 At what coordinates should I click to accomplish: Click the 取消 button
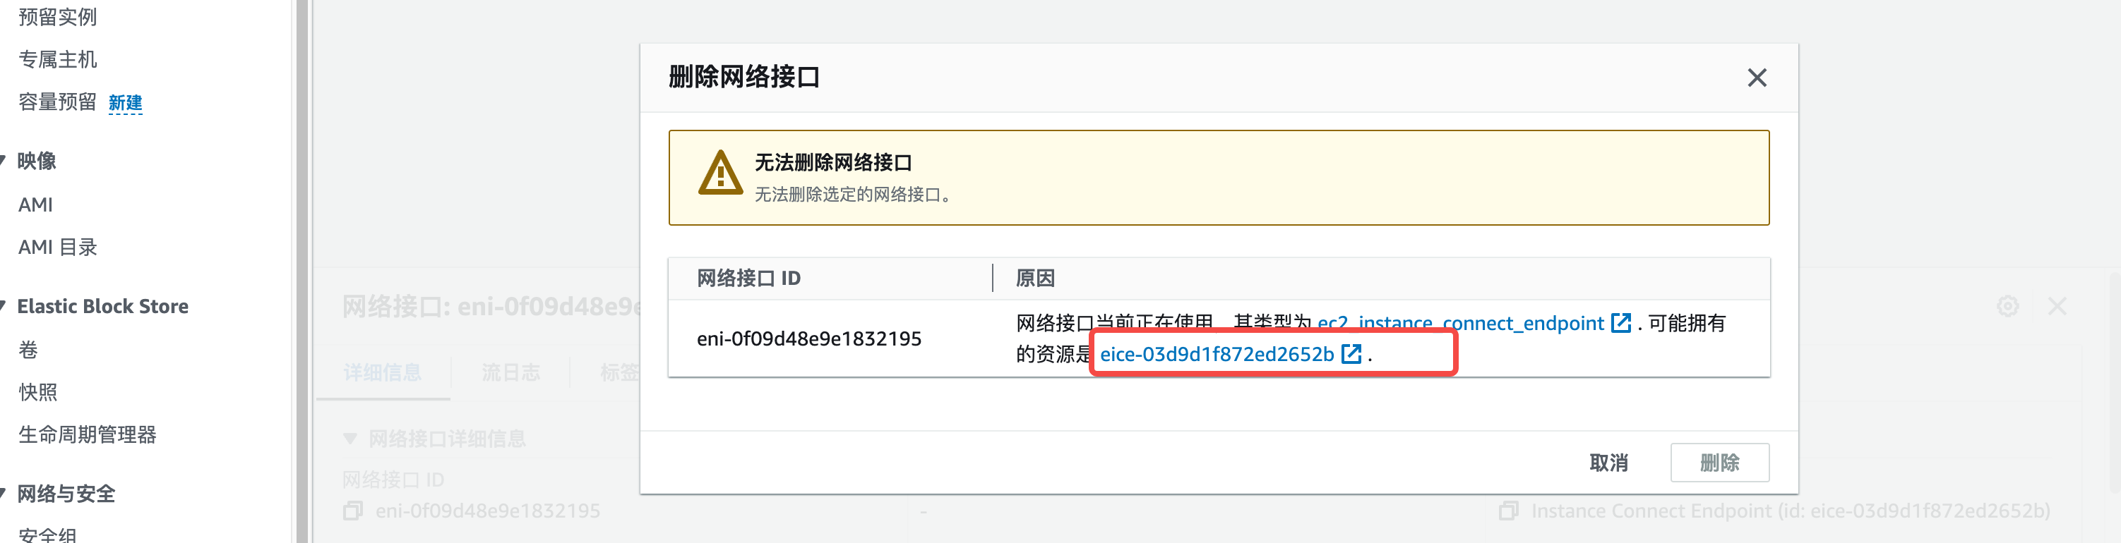pyautogui.click(x=1608, y=463)
